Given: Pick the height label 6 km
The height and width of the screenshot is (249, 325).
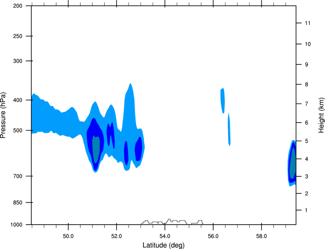Looking at the screenshot, I should (307, 123).
